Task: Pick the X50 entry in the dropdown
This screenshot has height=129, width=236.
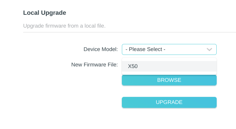Action: tap(169, 66)
